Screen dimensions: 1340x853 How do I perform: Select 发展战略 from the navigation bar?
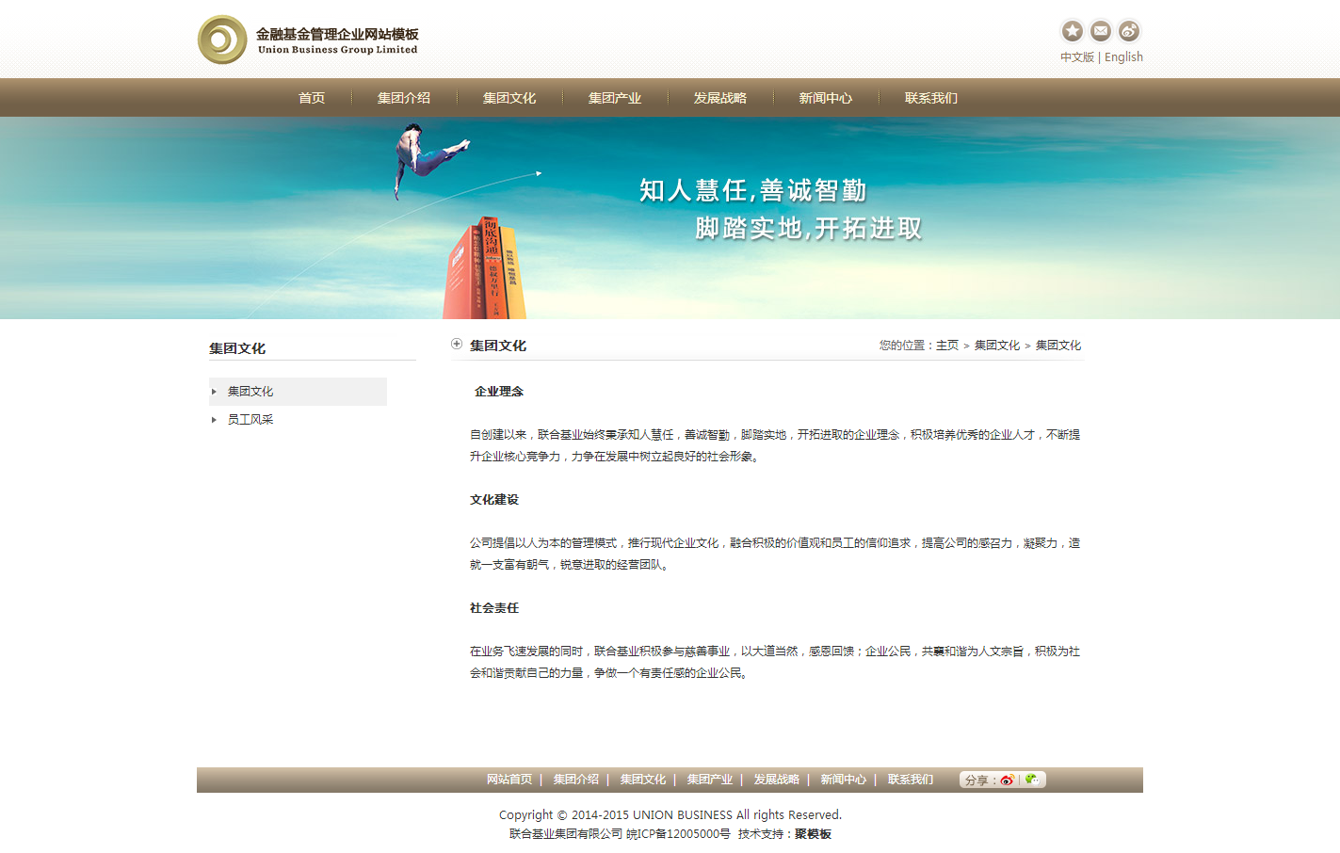pos(720,98)
